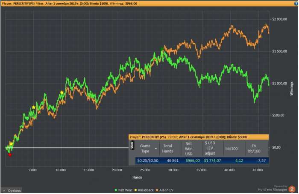Click the $0,00 y-axis label
The height and width of the screenshot is (194, 299).
276,147
